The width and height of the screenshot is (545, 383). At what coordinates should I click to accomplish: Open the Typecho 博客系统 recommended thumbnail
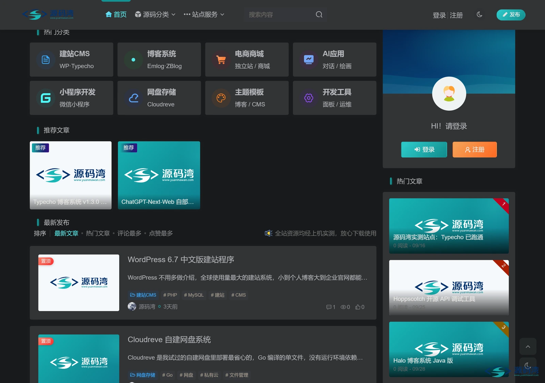point(71,175)
